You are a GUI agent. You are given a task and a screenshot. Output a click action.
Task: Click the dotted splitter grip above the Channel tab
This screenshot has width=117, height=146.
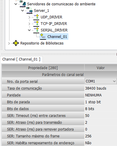tap(58, 54)
